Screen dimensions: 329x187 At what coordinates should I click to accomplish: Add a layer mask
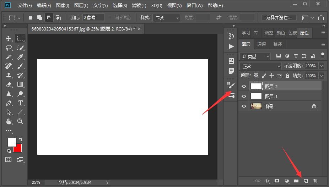pyautogui.click(x=277, y=181)
